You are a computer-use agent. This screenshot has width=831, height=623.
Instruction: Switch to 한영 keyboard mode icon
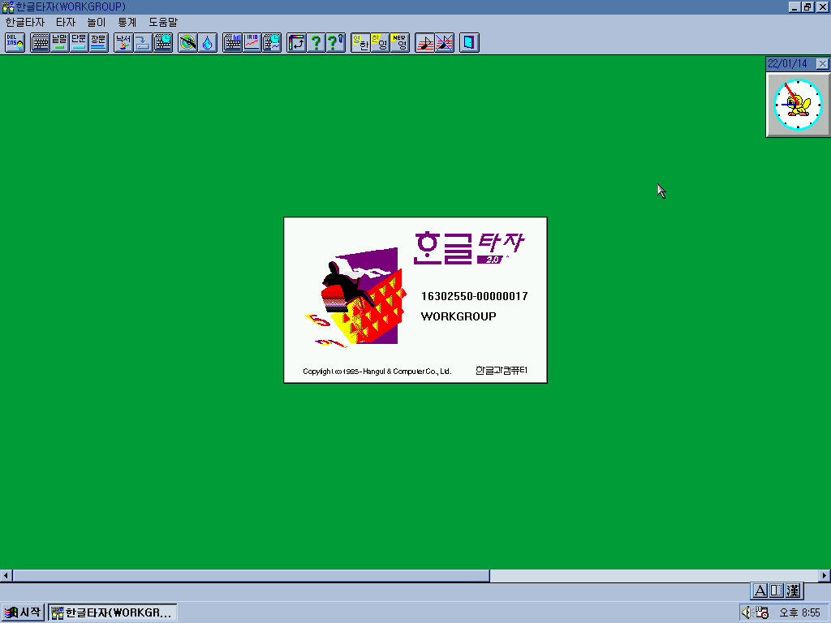pos(380,42)
